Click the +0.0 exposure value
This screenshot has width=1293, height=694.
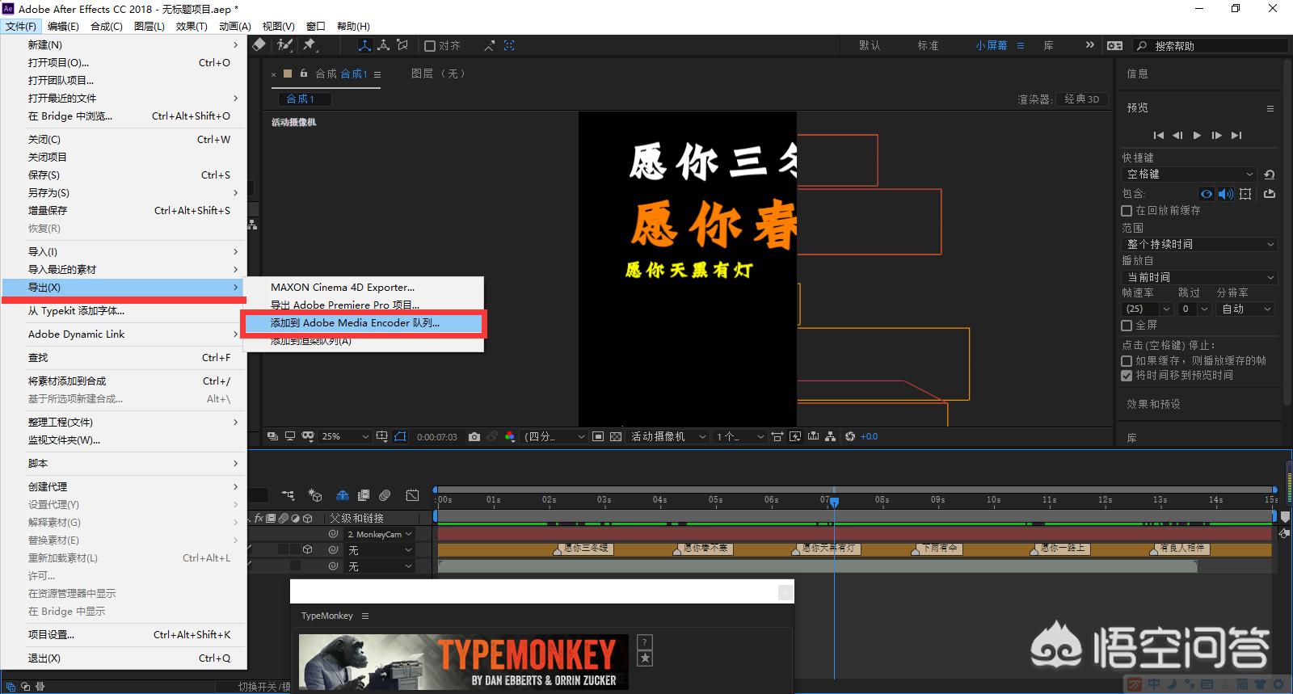click(869, 436)
